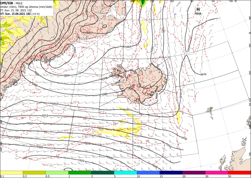
Task: Click the Scotland coastline at bottom right
Action: [x=235, y=159]
